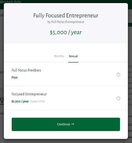Click the green underline beneath Annual tab

[73, 62]
